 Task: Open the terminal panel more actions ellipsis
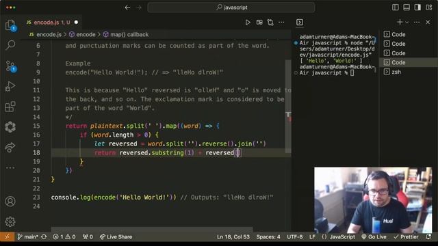click(x=417, y=23)
